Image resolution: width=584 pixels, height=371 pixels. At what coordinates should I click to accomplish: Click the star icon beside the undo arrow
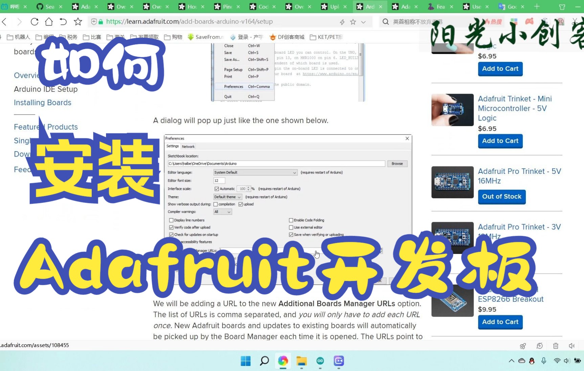[78, 22]
